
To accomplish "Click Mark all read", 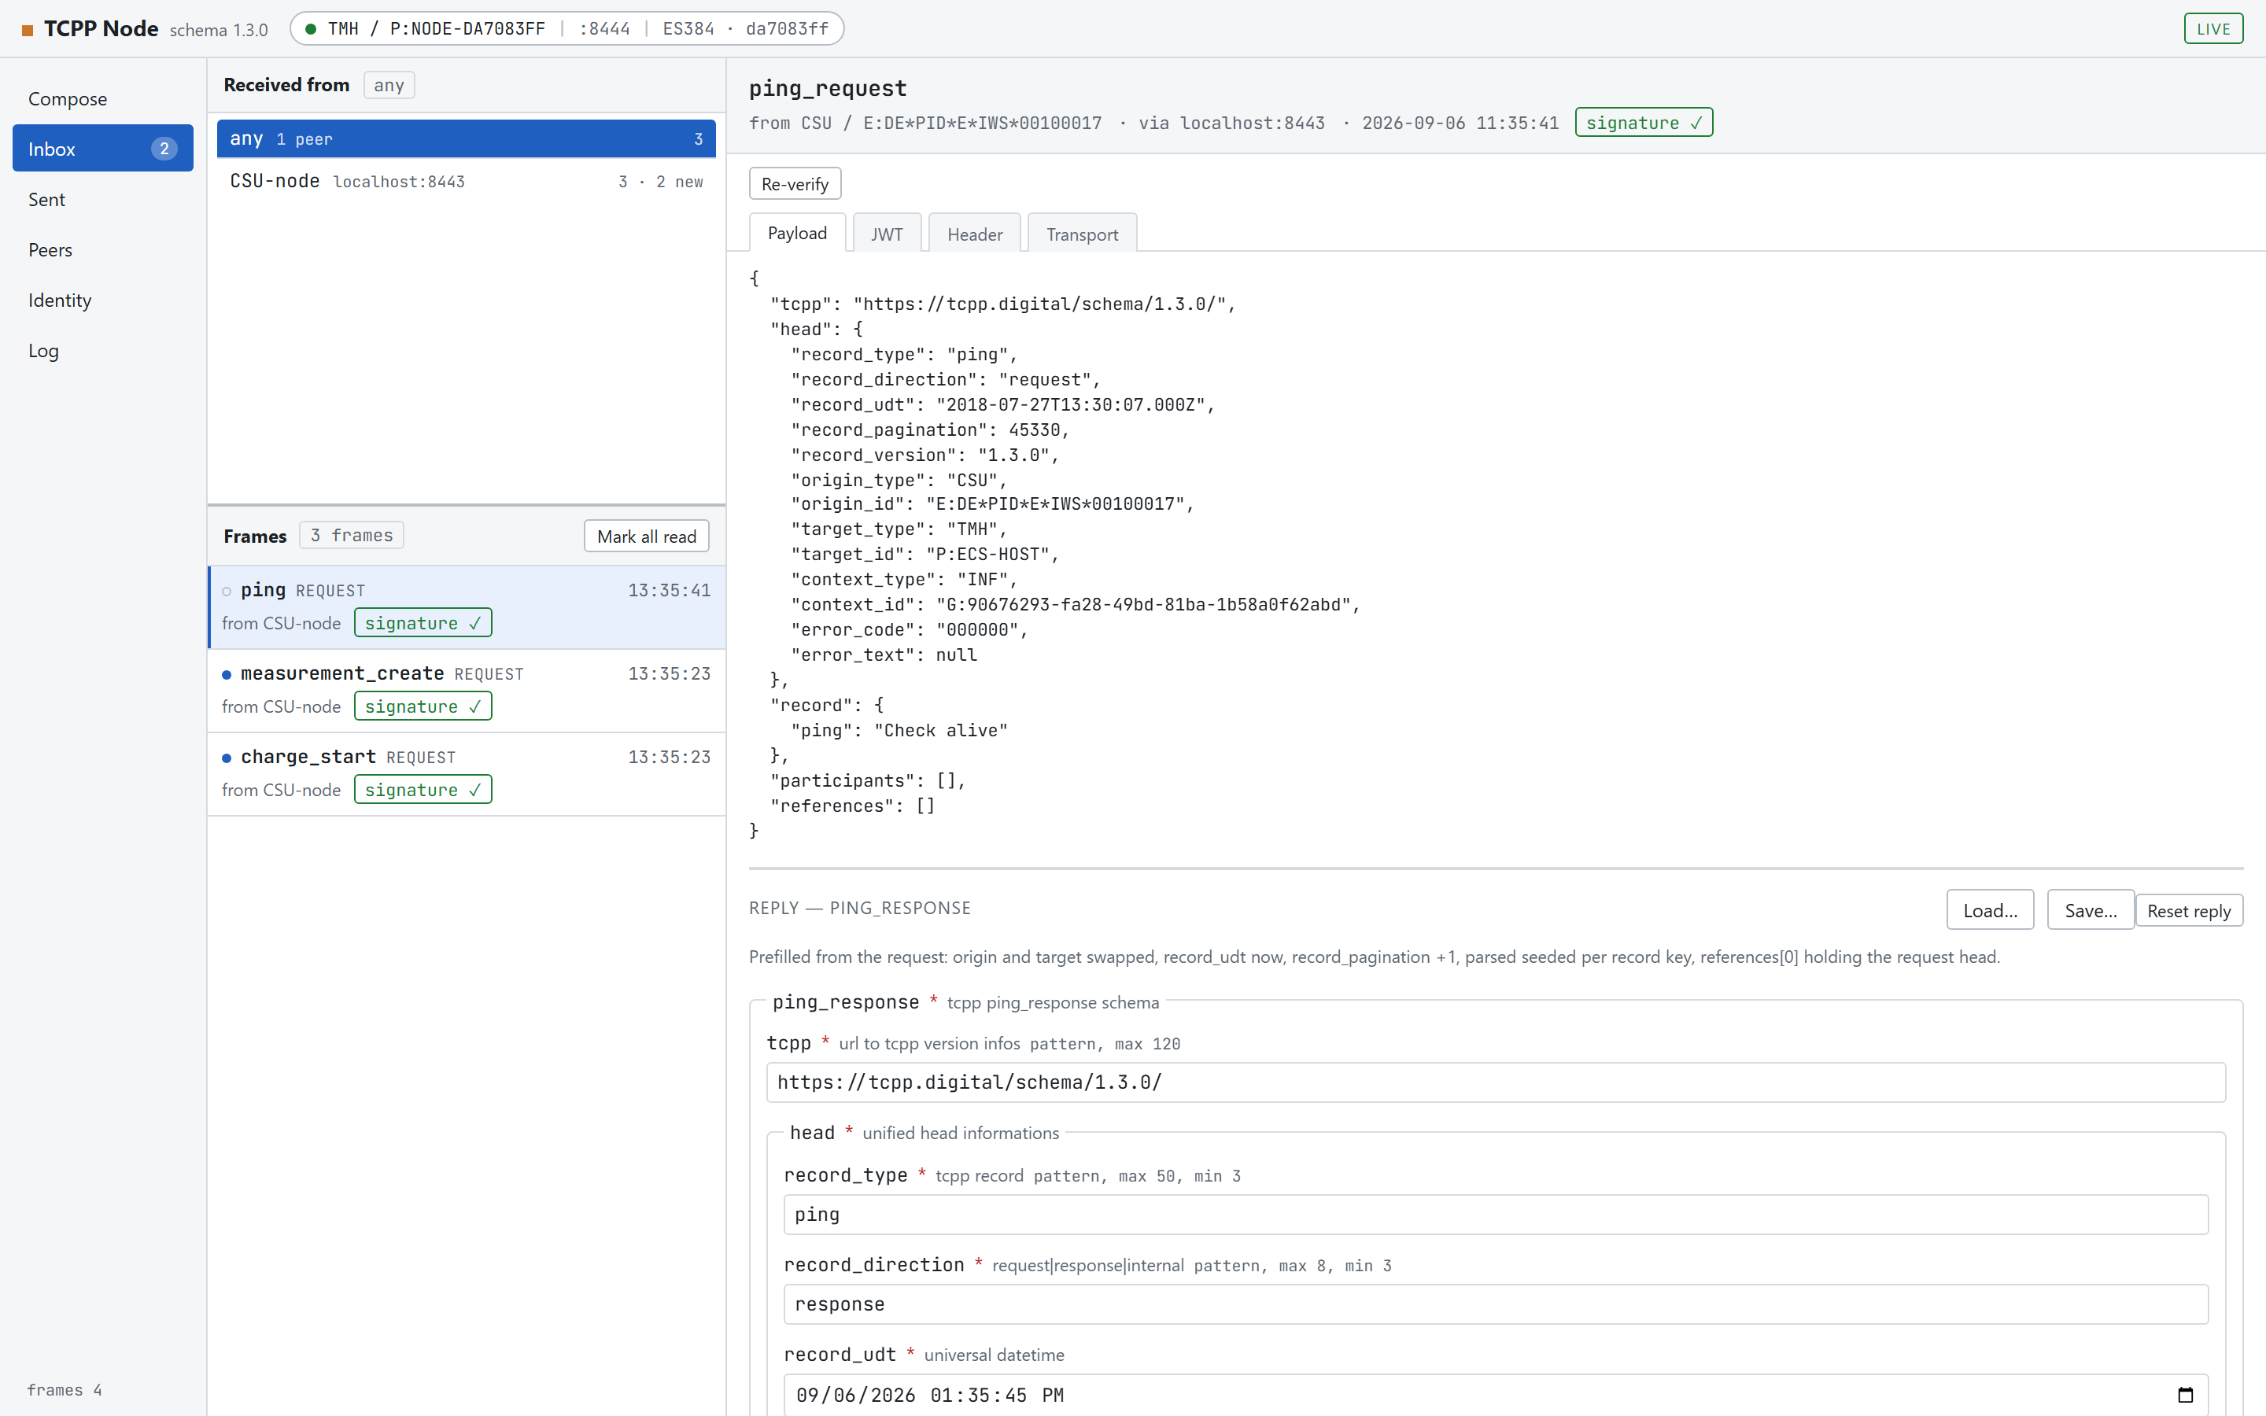I will point(646,536).
